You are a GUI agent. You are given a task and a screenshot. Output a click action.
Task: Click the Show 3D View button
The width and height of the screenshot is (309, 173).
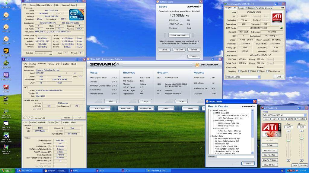[269, 165]
